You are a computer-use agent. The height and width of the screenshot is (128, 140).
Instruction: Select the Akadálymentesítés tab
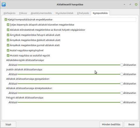point(41,13)
